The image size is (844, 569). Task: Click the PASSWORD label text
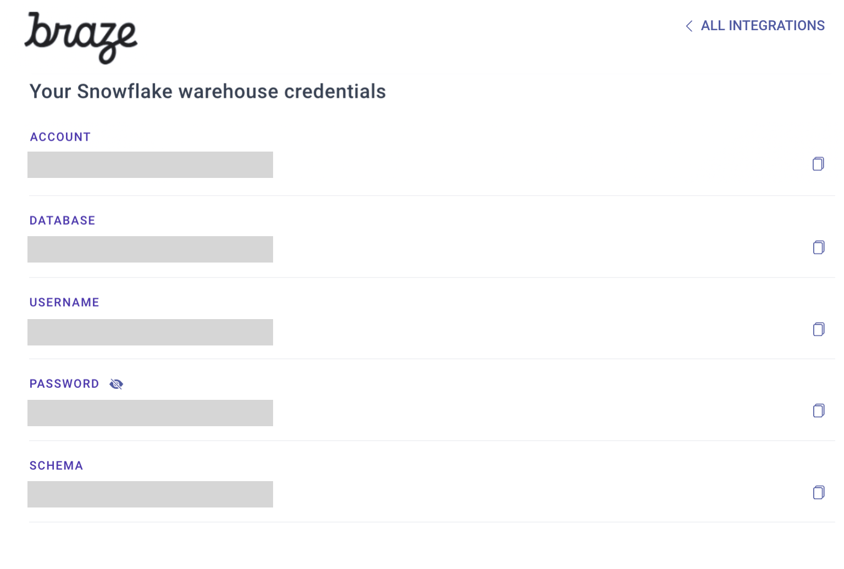click(x=64, y=383)
